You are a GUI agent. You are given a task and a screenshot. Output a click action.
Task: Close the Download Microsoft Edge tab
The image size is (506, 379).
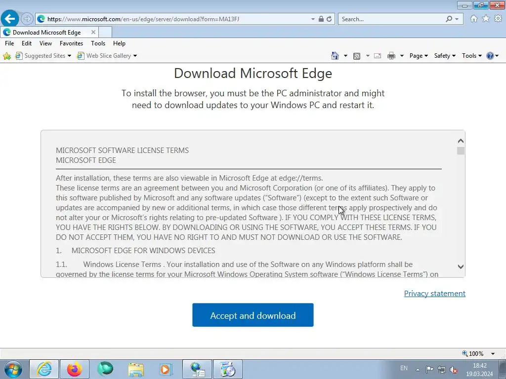[x=93, y=32]
